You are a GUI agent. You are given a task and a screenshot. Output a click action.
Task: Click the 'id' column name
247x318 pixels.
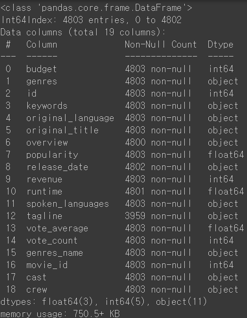pos(32,93)
